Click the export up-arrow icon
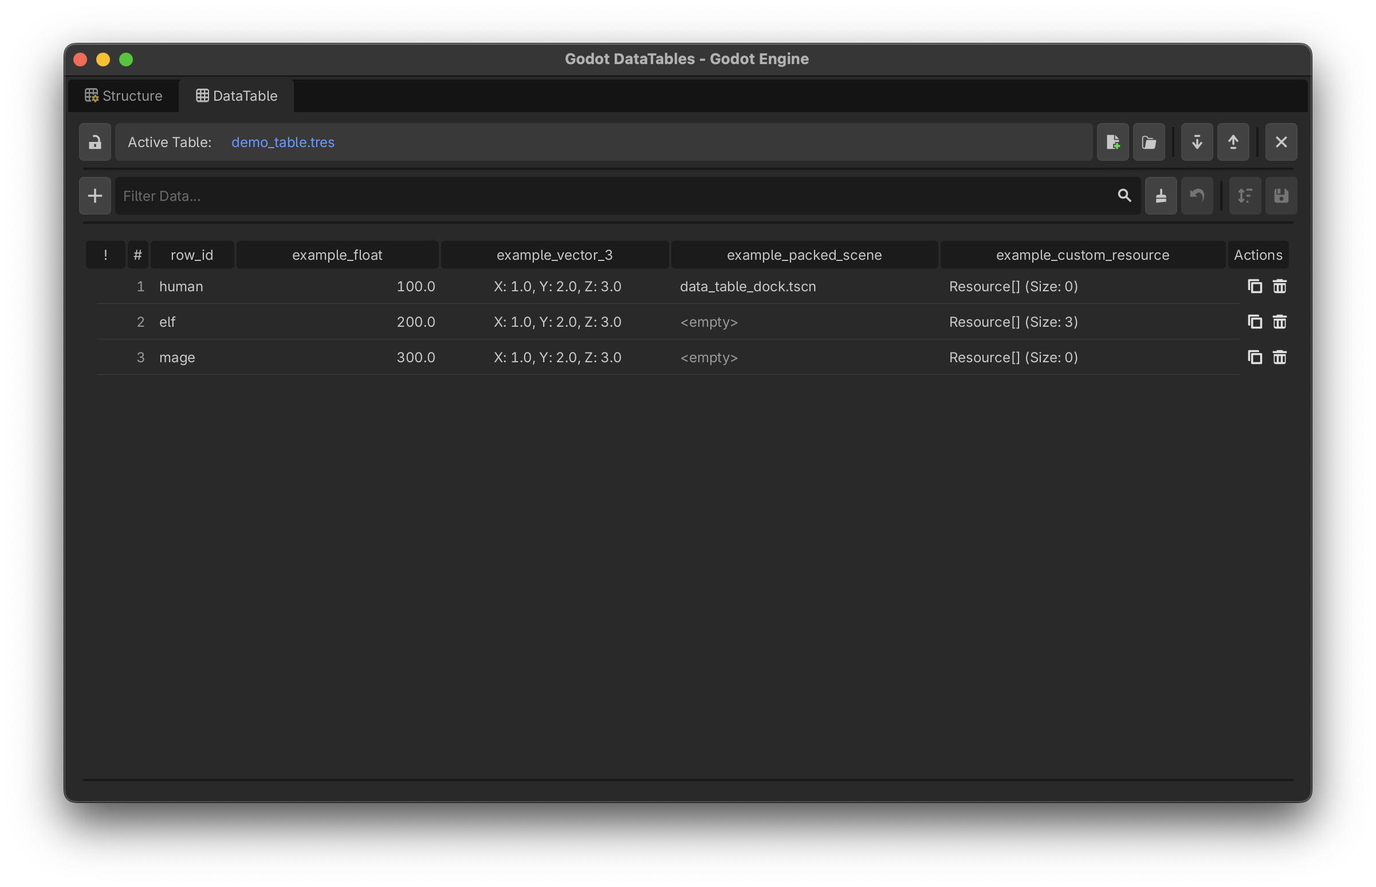This screenshot has height=887, width=1376. click(1232, 142)
